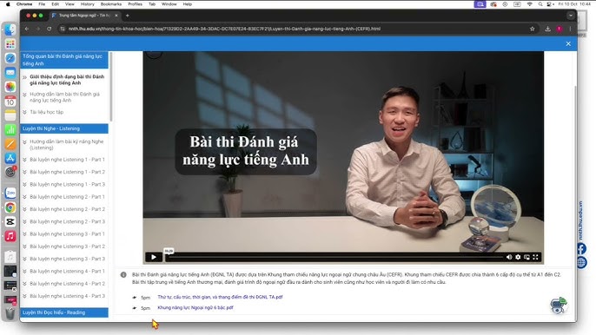Open the View menu
Viewport: 596px width, 335px height.
click(x=70, y=4)
